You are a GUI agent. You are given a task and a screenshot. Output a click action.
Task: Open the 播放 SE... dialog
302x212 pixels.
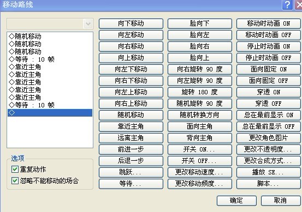(x=269, y=172)
